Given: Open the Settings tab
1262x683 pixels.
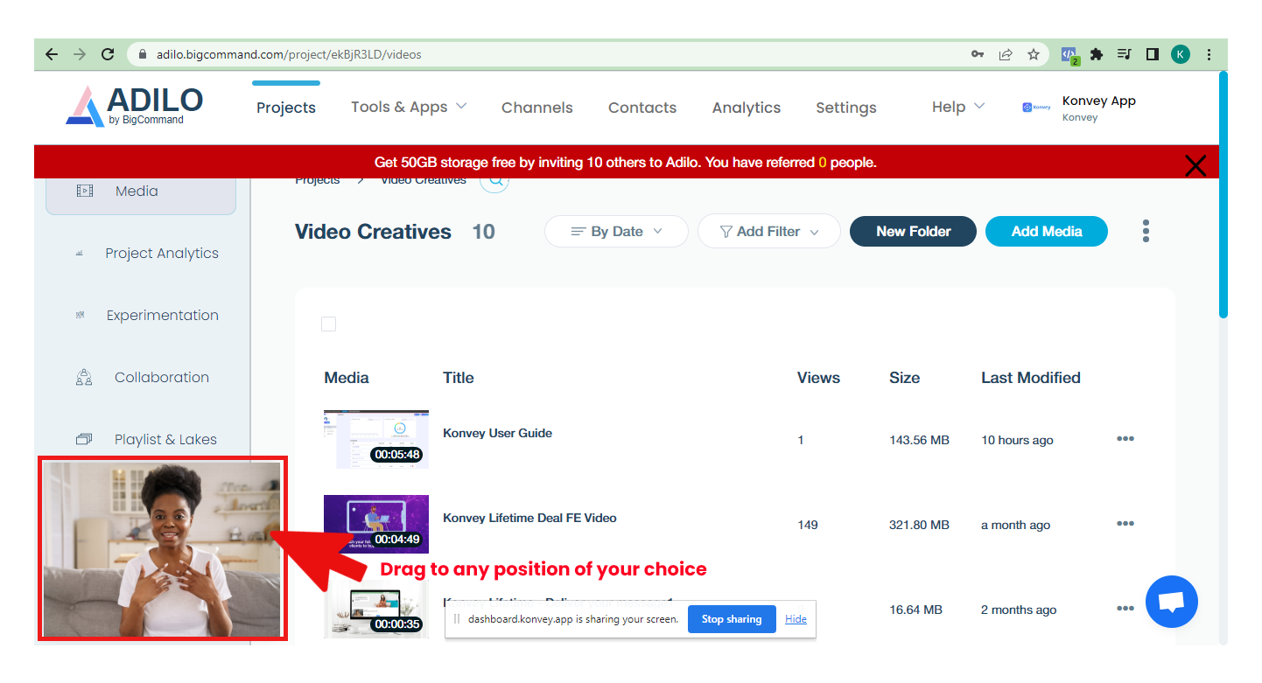Looking at the screenshot, I should tap(846, 108).
